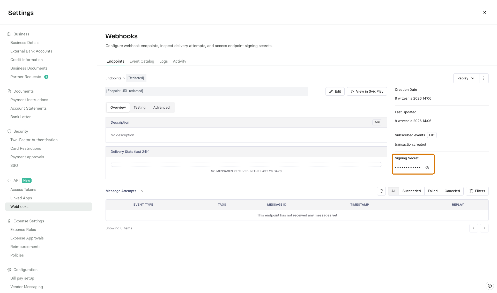Go to previous page of message attempts

[474, 228]
